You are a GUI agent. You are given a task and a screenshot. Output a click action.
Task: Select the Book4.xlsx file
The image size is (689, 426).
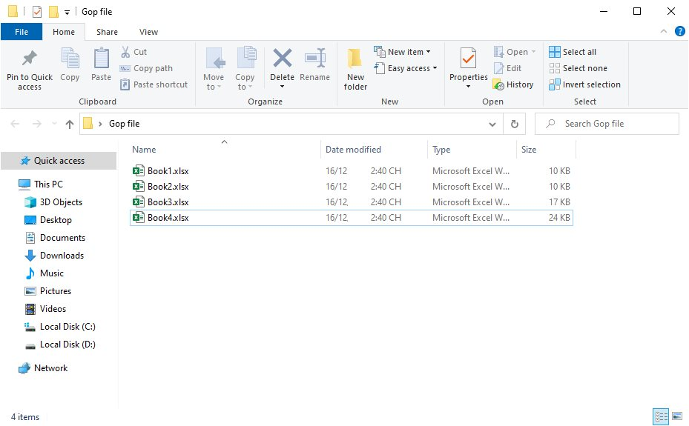tap(351, 218)
